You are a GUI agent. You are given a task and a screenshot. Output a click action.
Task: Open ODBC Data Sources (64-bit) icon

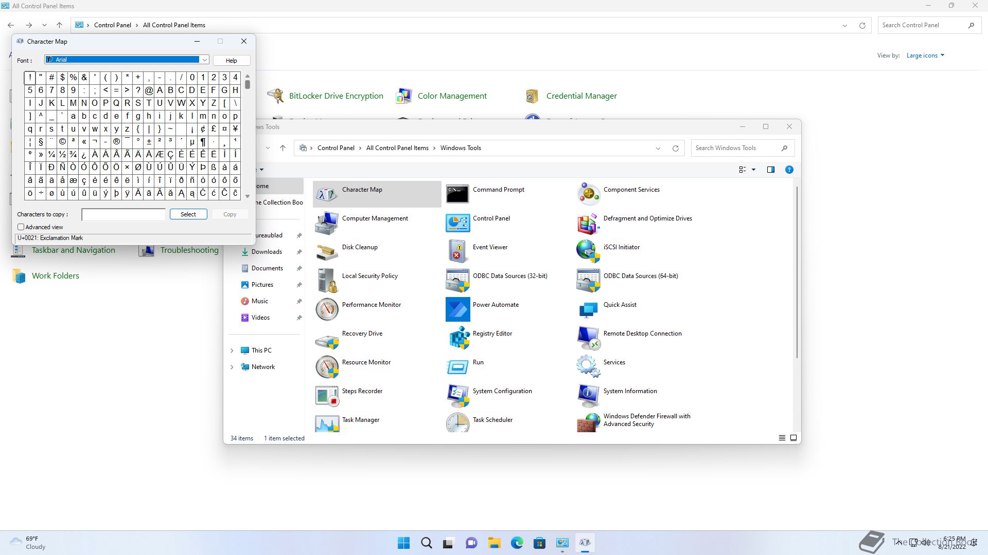pos(588,281)
